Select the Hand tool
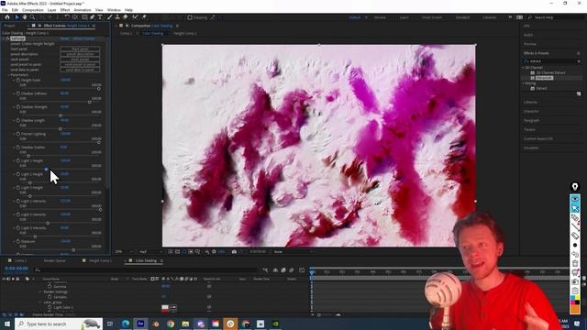This screenshot has width=587, height=330. click(x=25, y=17)
